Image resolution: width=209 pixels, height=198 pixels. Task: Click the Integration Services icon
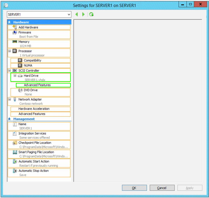(15, 134)
